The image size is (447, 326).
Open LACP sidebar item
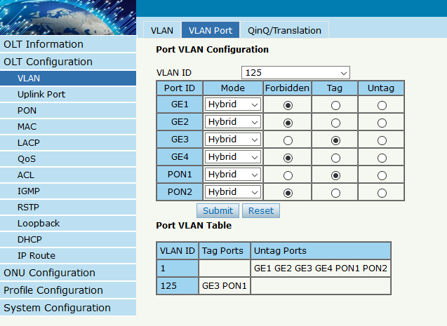(68, 142)
